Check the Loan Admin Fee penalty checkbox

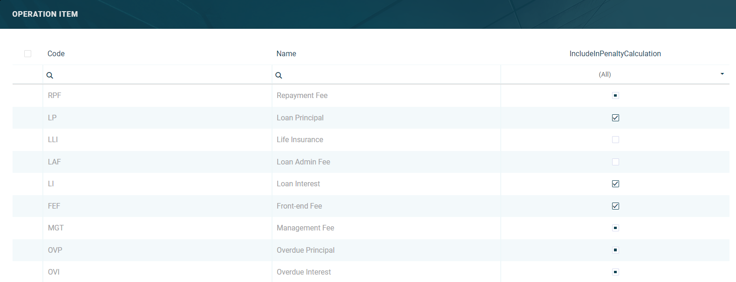[x=615, y=162]
